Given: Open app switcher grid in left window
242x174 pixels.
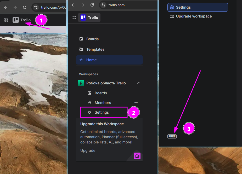Looking at the screenshot, I should click(x=6, y=20).
